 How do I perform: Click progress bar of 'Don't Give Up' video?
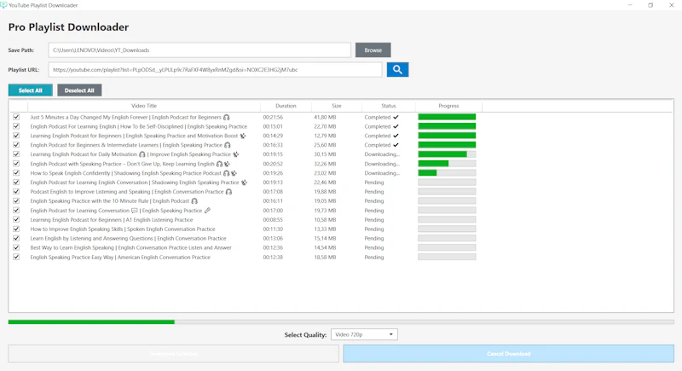pos(447,164)
